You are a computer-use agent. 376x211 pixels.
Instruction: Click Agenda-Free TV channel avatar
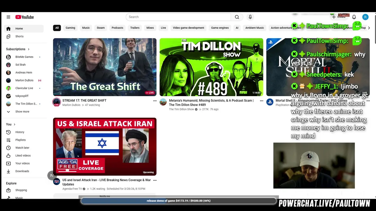[56, 182]
